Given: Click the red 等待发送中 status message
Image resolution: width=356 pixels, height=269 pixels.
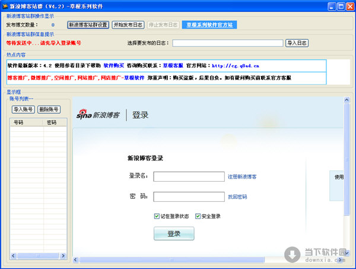Looking at the screenshot, I should (x=43, y=43).
